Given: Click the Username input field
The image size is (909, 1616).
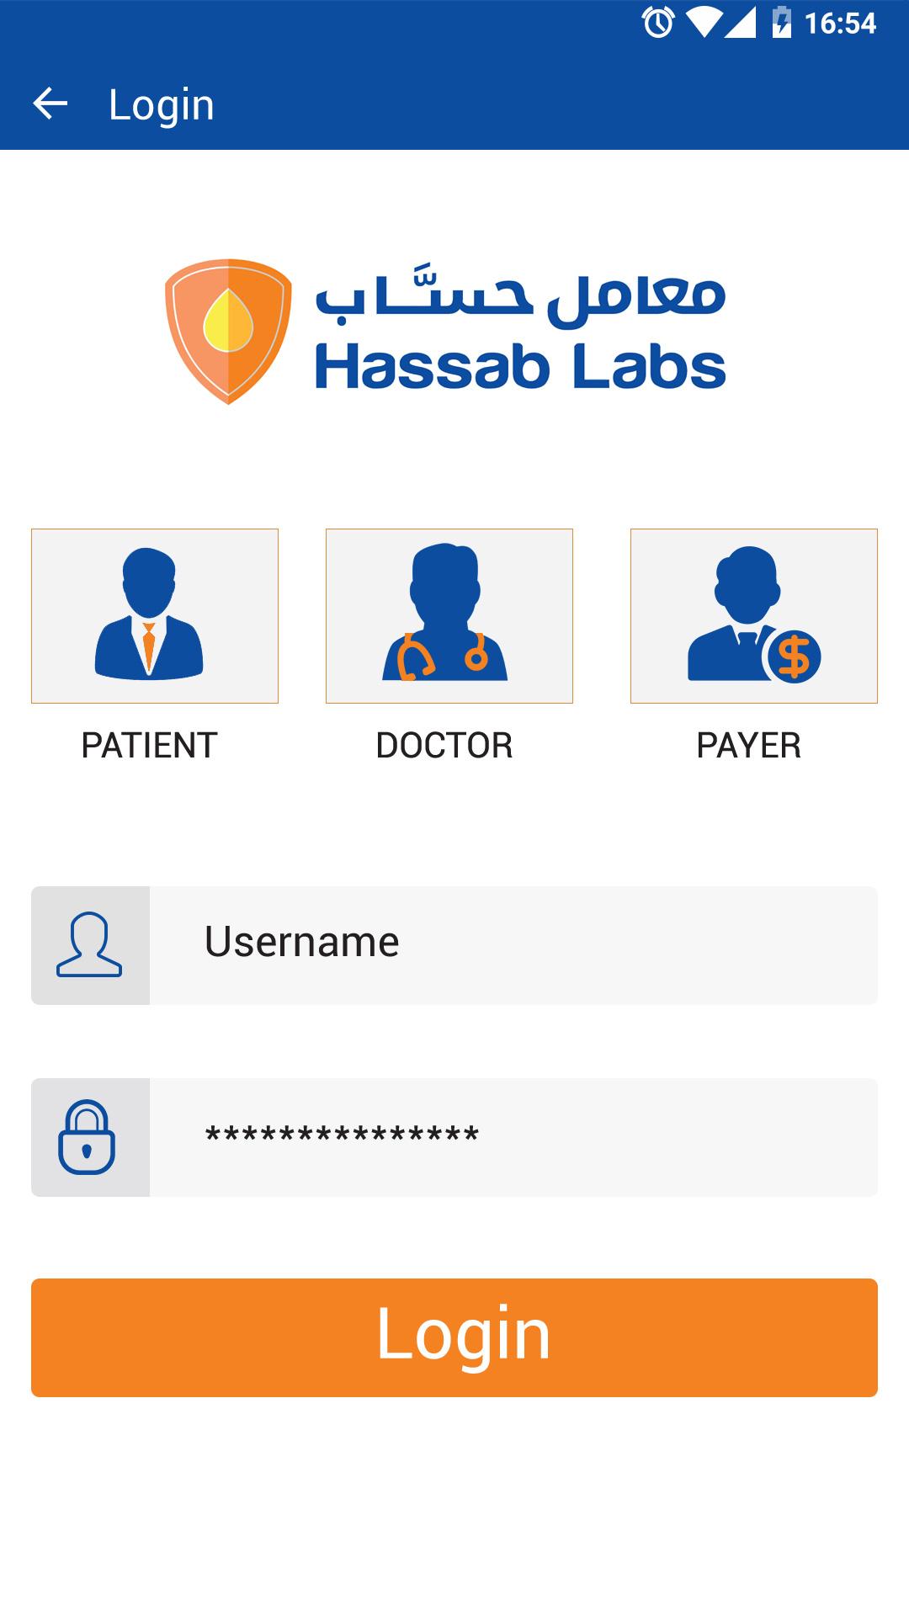Looking at the screenshot, I should click(505, 944).
